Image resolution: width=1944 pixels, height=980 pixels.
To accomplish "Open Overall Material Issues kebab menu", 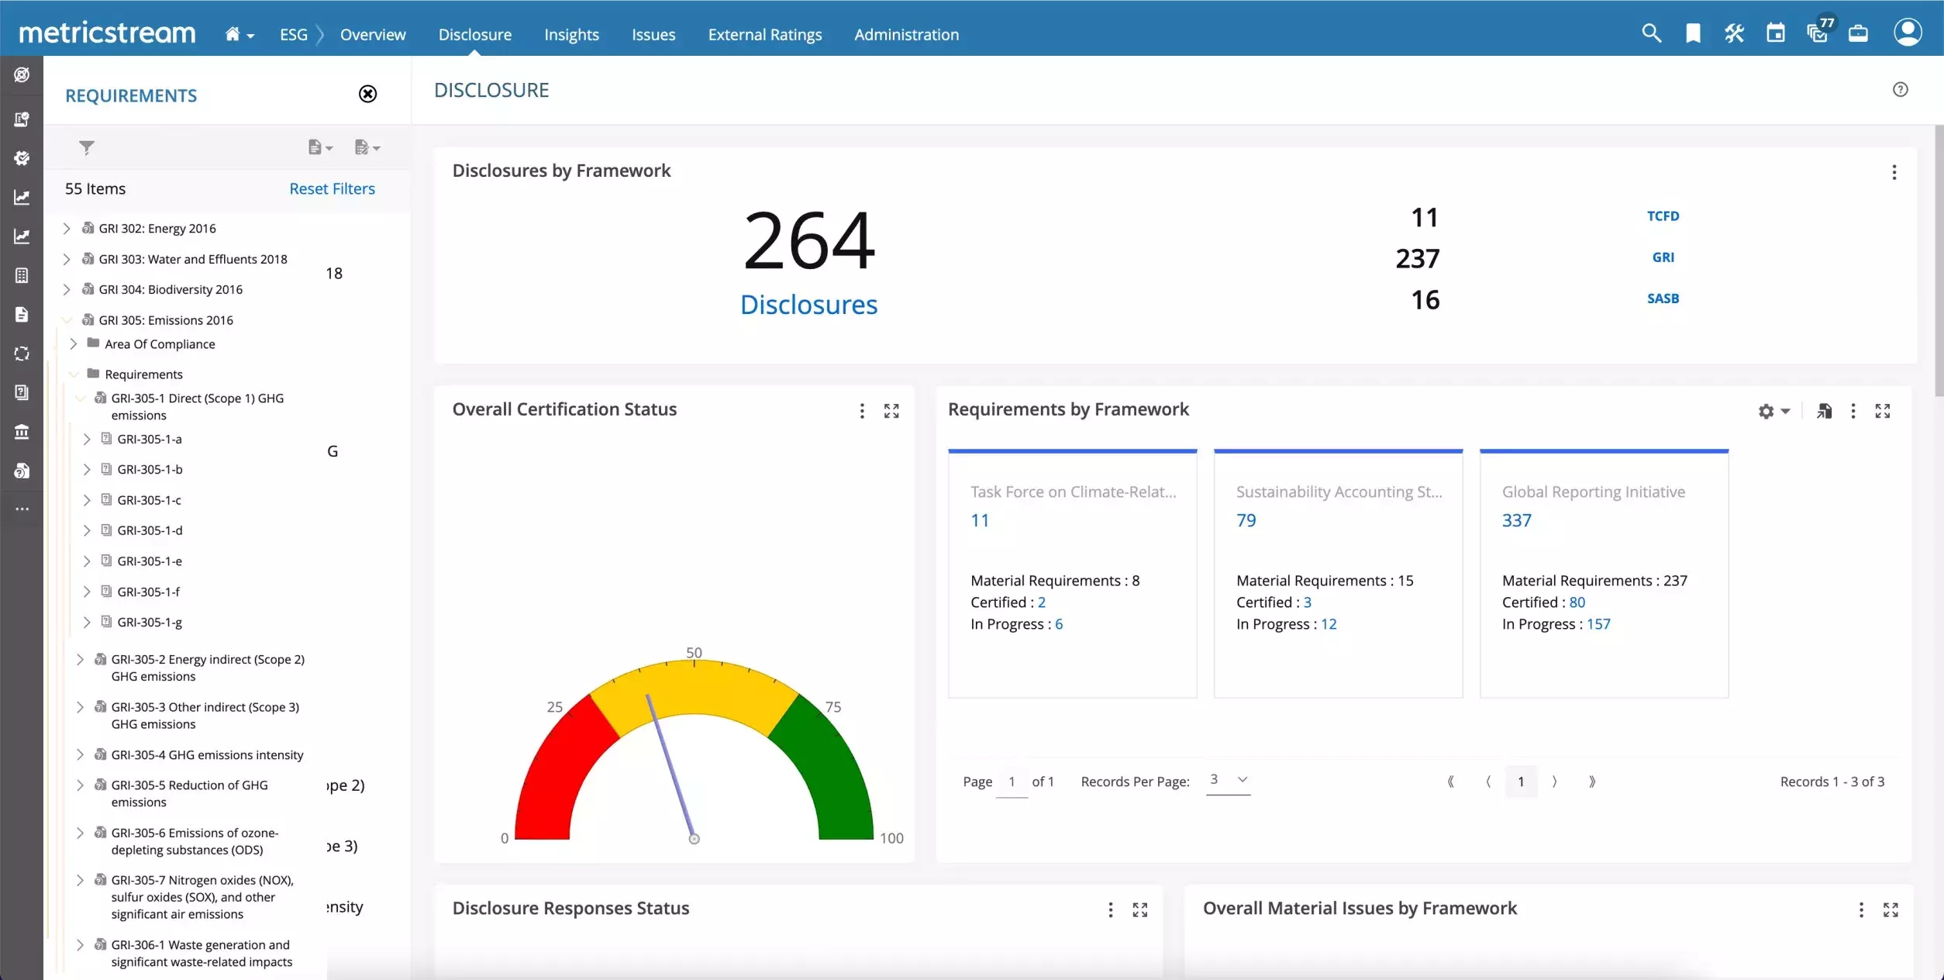I will click(x=1861, y=909).
